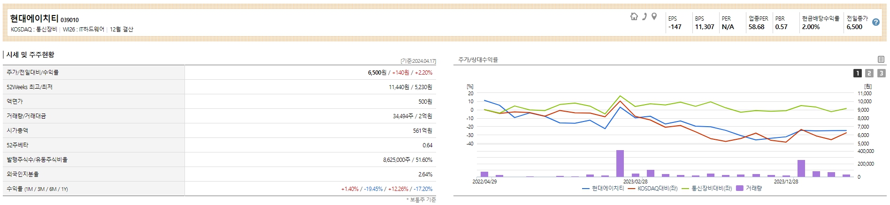
Task: Click the WI26 : IT하드웨어 sector text
Action: tap(84, 29)
